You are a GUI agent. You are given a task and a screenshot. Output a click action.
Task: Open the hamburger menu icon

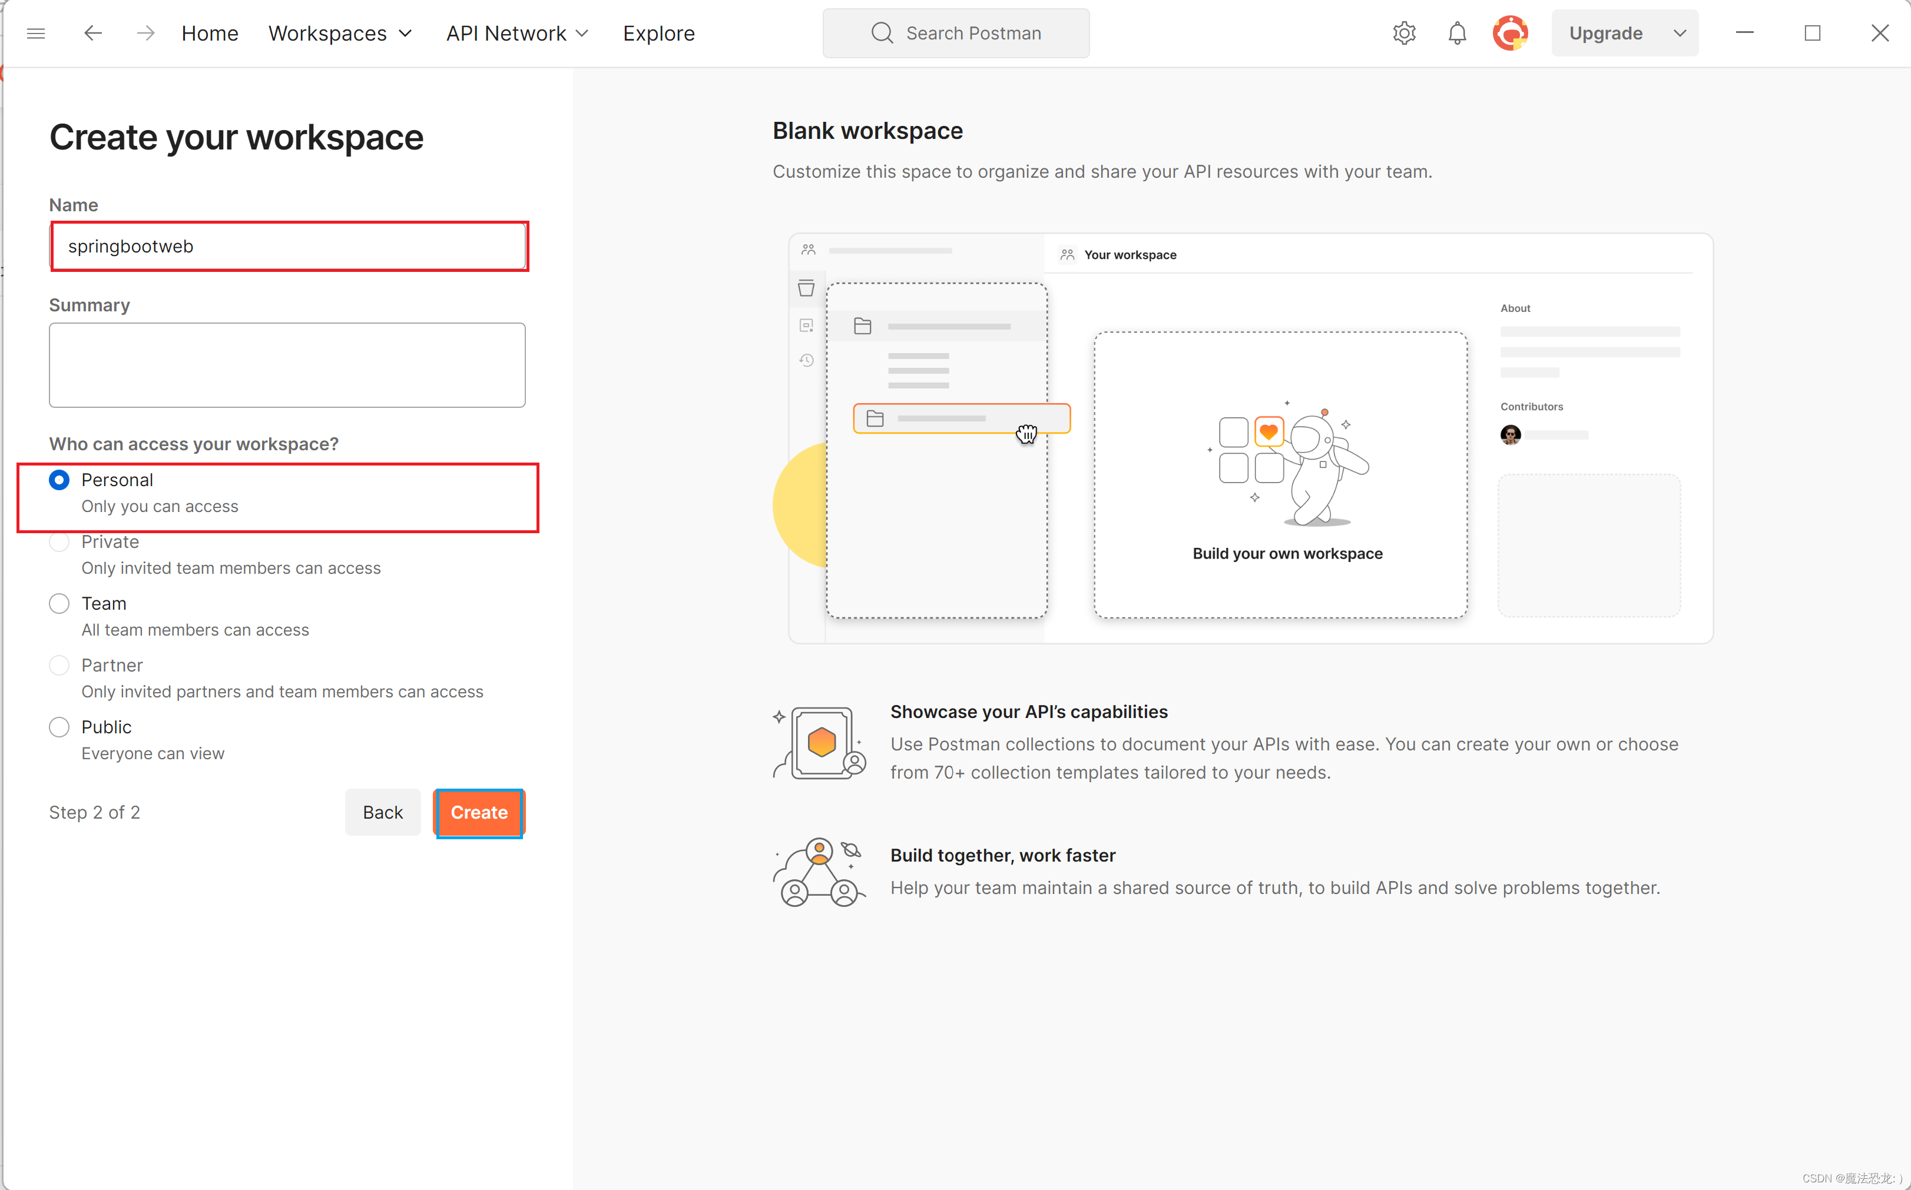click(37, 33)
